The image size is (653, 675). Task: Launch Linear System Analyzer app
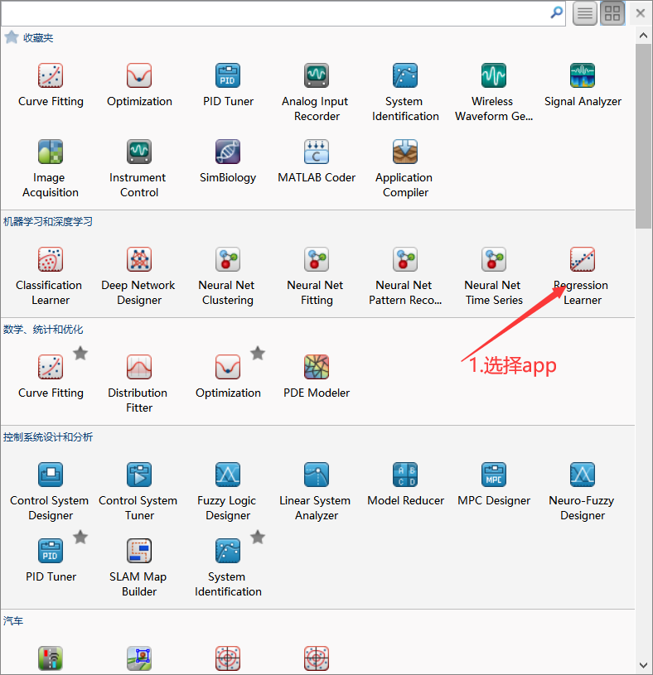tap(317, 492)
